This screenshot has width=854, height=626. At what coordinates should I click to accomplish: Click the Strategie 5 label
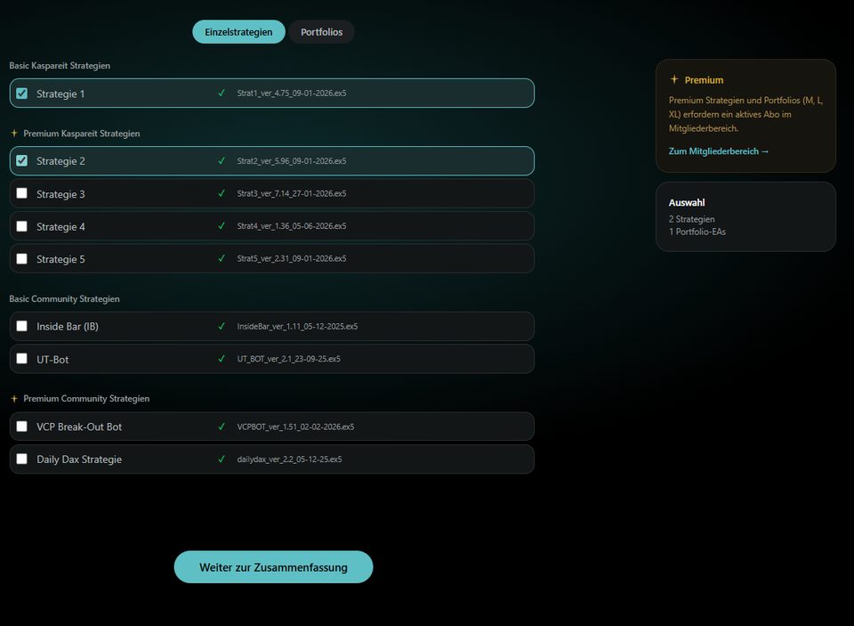click(x=60, y=259)
